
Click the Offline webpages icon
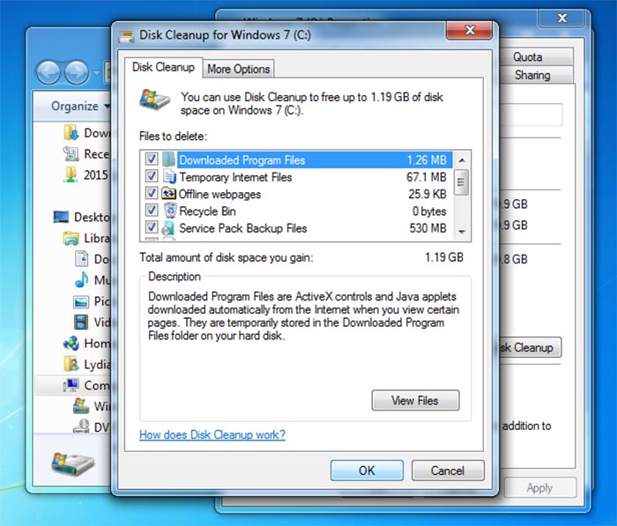[x=168, y=193]
